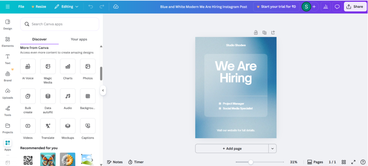Open grid view of pages
368x166 pixels.
344,162
